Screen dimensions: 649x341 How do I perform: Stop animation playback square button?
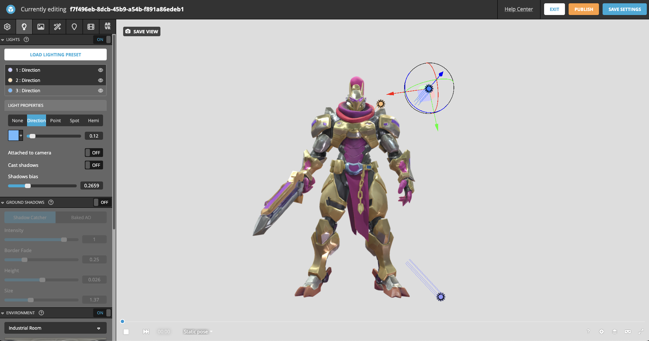126,332
